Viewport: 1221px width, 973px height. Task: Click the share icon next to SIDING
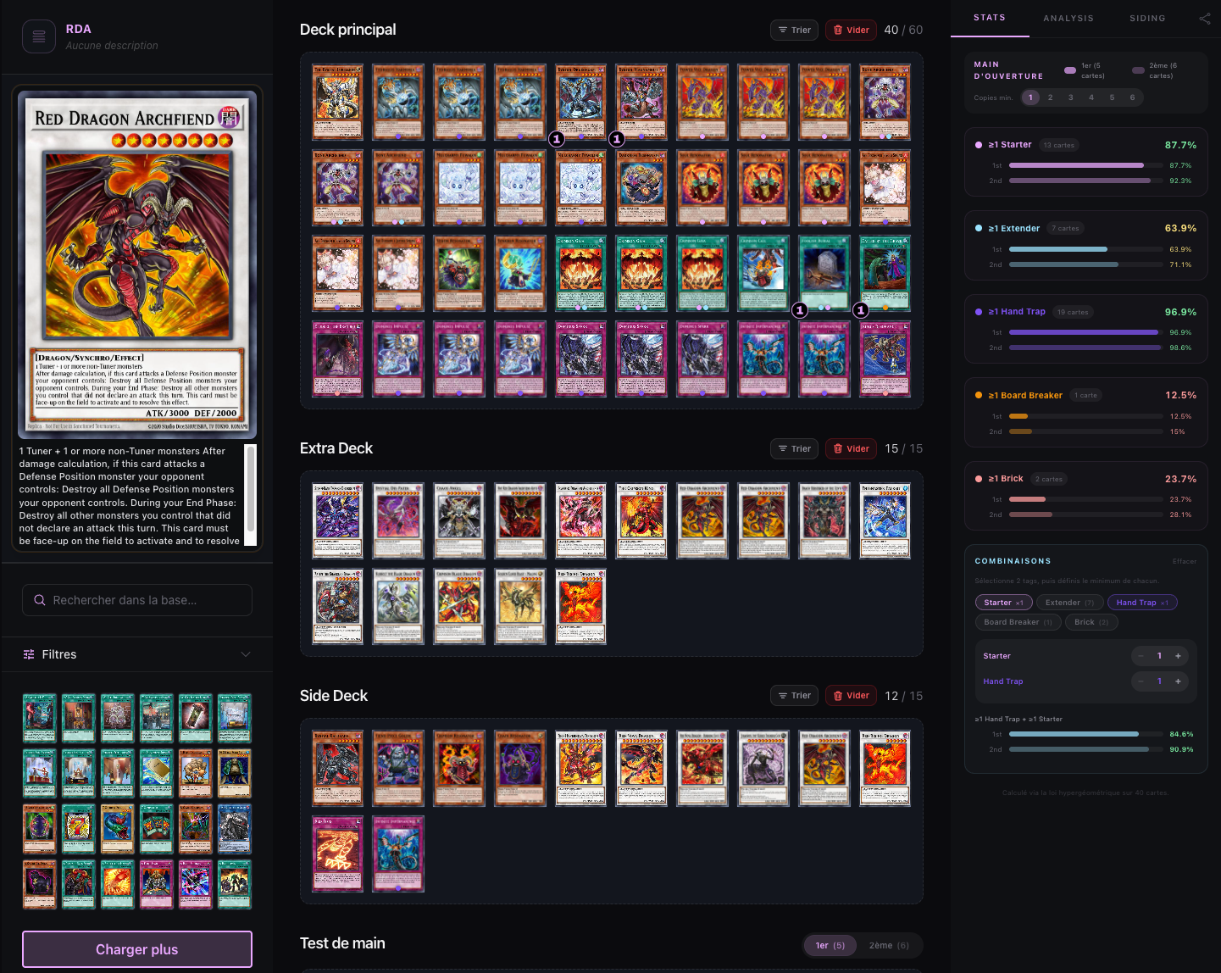1205,18
